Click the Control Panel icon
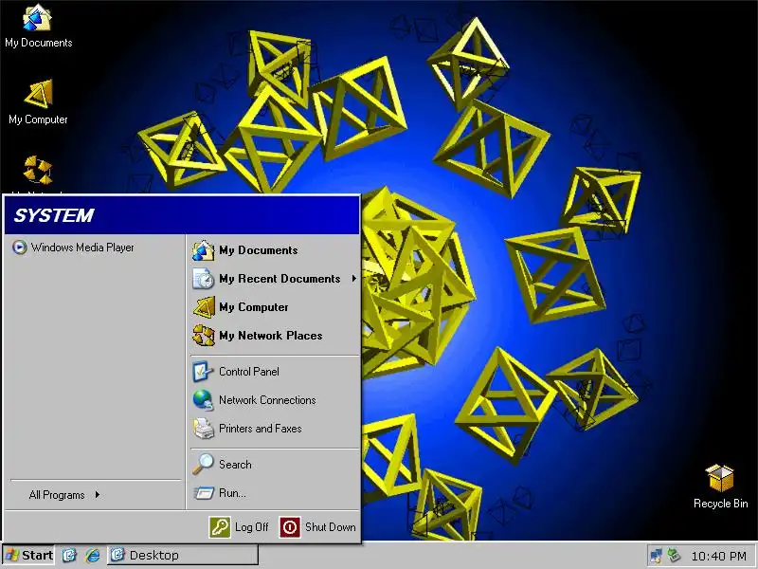The height and width of the screenshot is (569, 758). coord(203,372)
